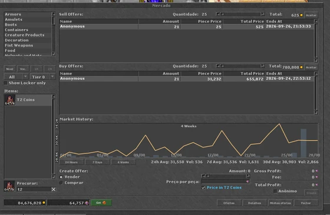Click the X icon to clear search field
330x215 pixels.
click(x=54, y=189)
